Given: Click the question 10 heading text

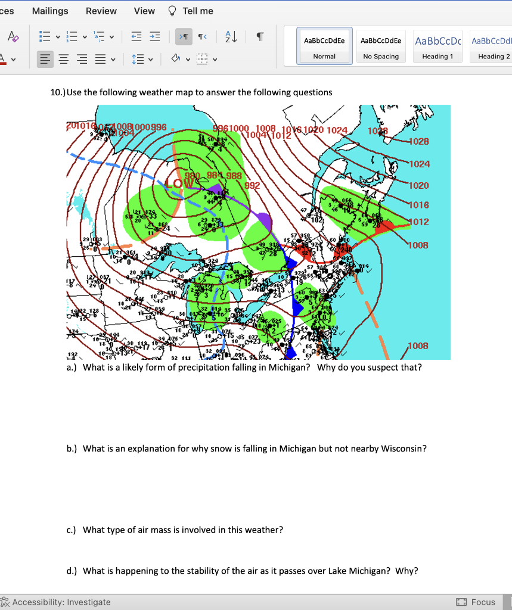Looking at the screenshot, I should 191,92.
